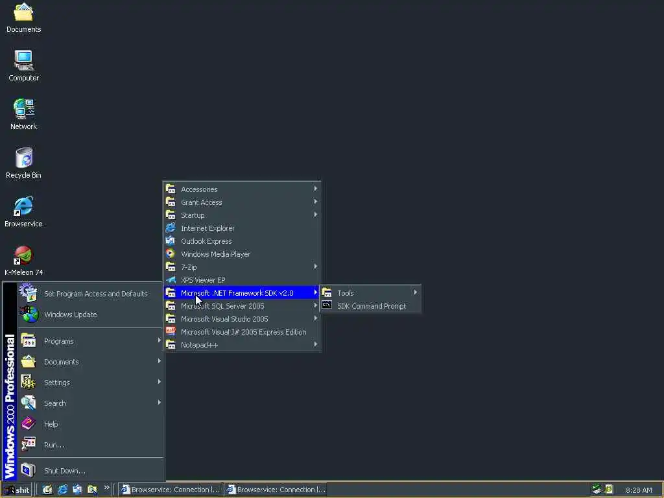The width and height of the screenshot is (664, 498).
Task: Expand the Microsoft Visual Studio 2005 folder
Action: tap(242, 319)
